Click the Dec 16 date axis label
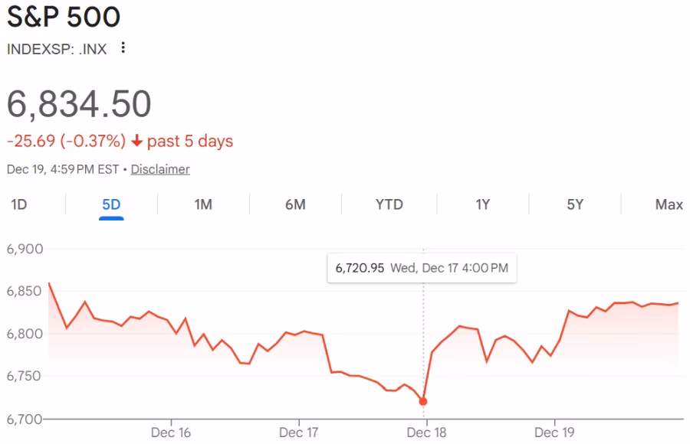Image resolution: width=690 pixels, height=444 pixels. click(x=171, y=433)
